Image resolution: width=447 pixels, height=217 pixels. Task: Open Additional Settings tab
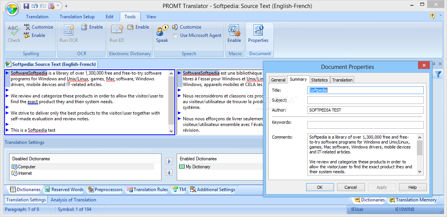(213, 190)
